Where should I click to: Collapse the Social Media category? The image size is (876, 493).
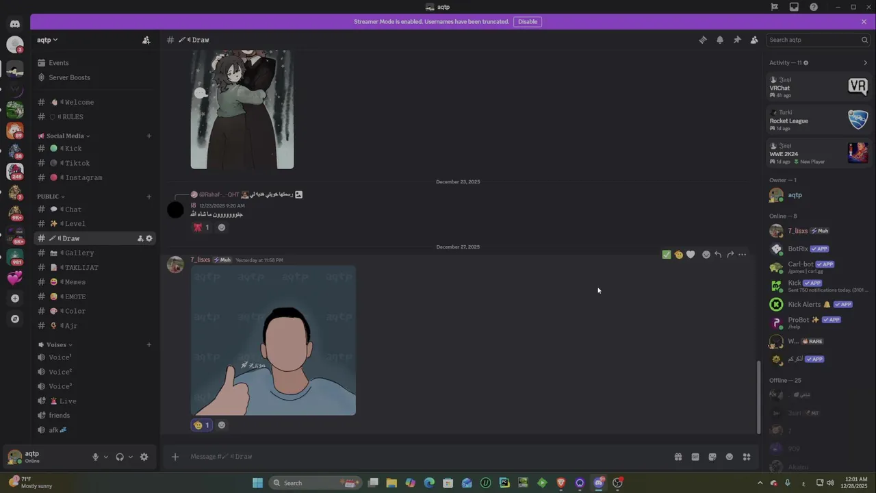tap(64, 136)
